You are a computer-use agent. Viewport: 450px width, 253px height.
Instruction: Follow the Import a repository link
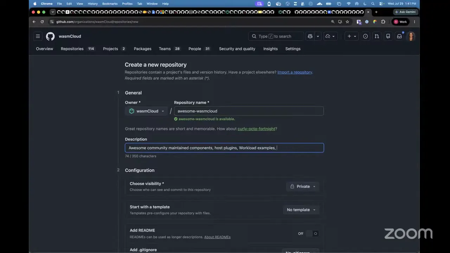tap(295, 72)
